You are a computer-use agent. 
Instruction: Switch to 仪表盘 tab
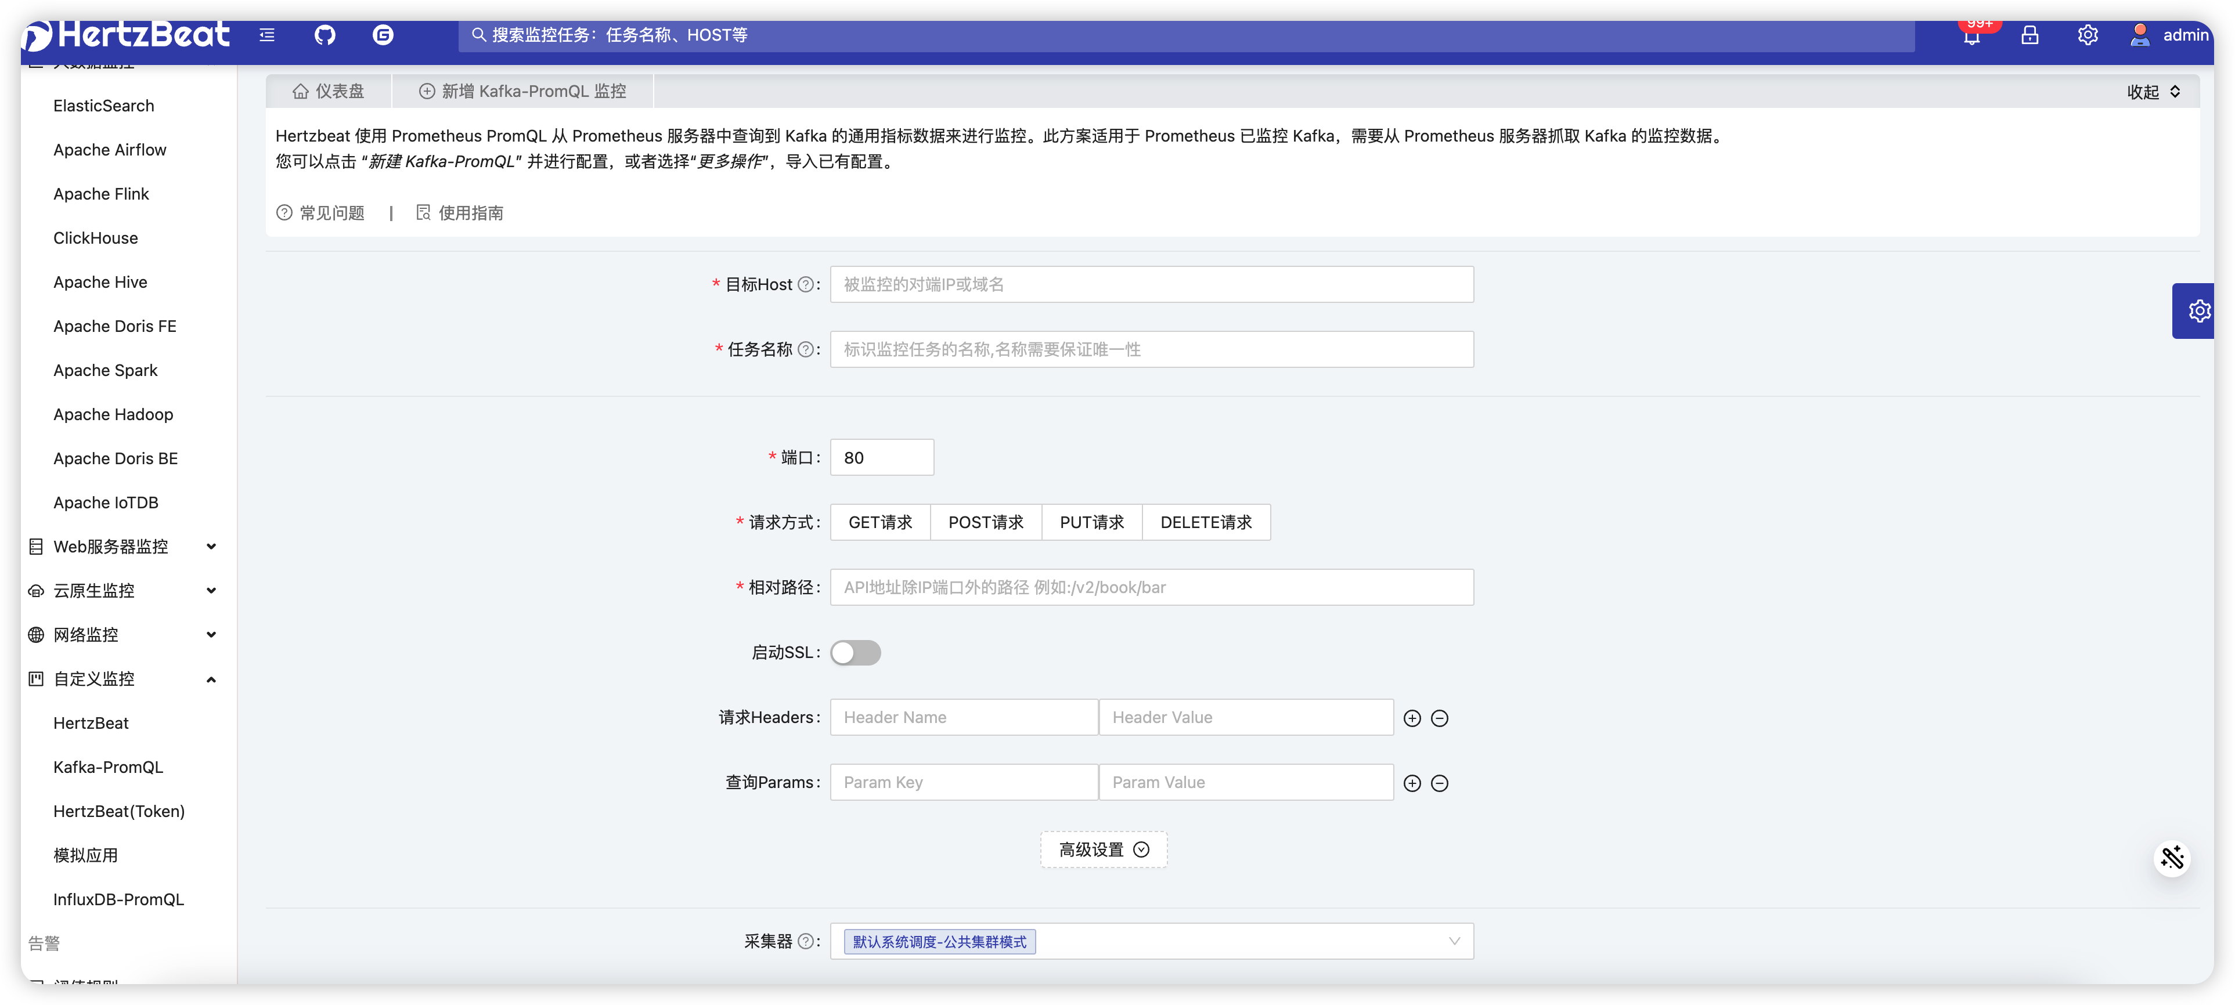tap(329, 91)
